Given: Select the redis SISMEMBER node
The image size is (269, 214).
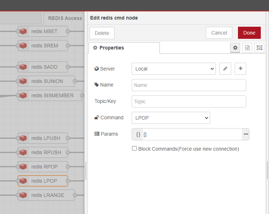Looking at the screenshot, I should click(x=50, y=95).
